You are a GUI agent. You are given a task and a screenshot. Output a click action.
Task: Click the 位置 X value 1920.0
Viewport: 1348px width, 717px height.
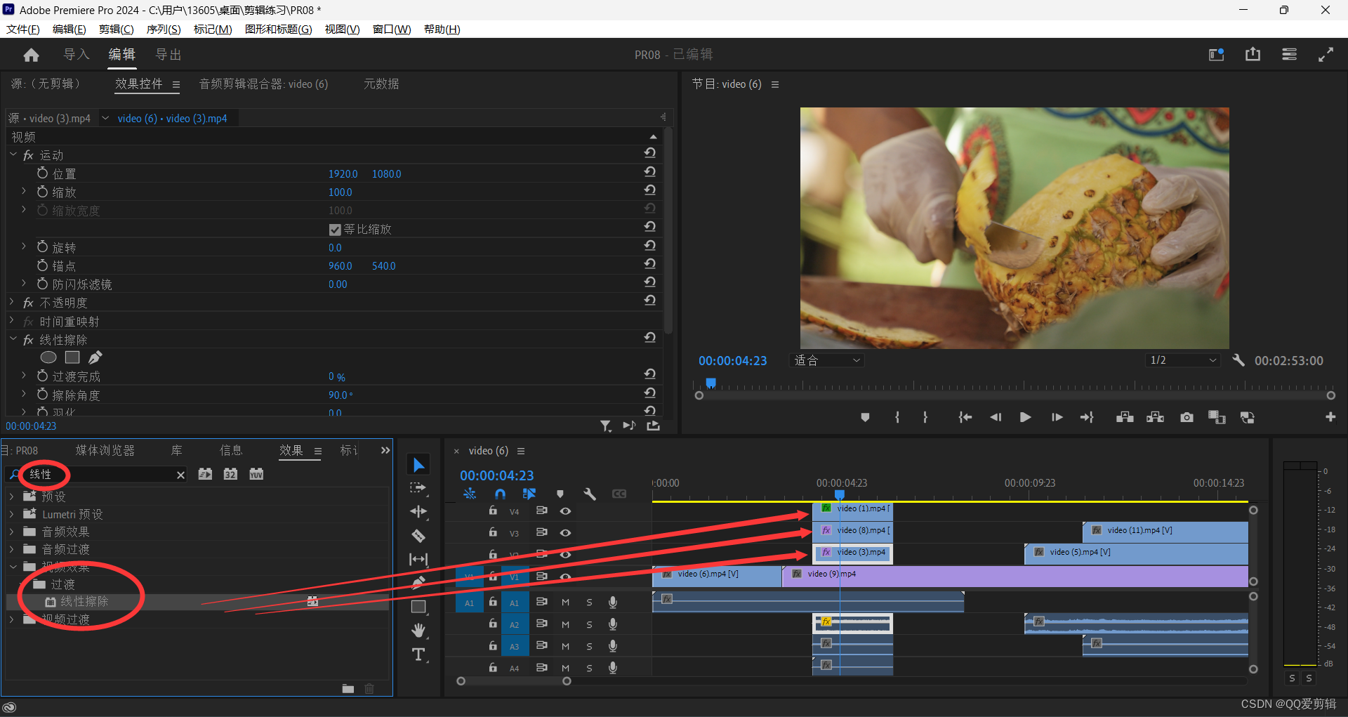[x=343, y=173]
